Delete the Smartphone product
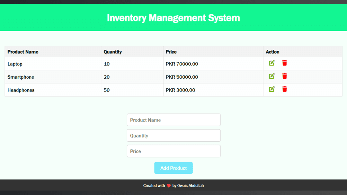 coord(284,76)
